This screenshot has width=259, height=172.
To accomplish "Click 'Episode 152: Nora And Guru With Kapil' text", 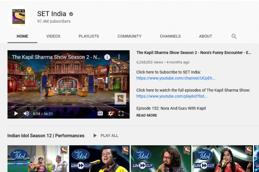I will click(x=171, y=108).
